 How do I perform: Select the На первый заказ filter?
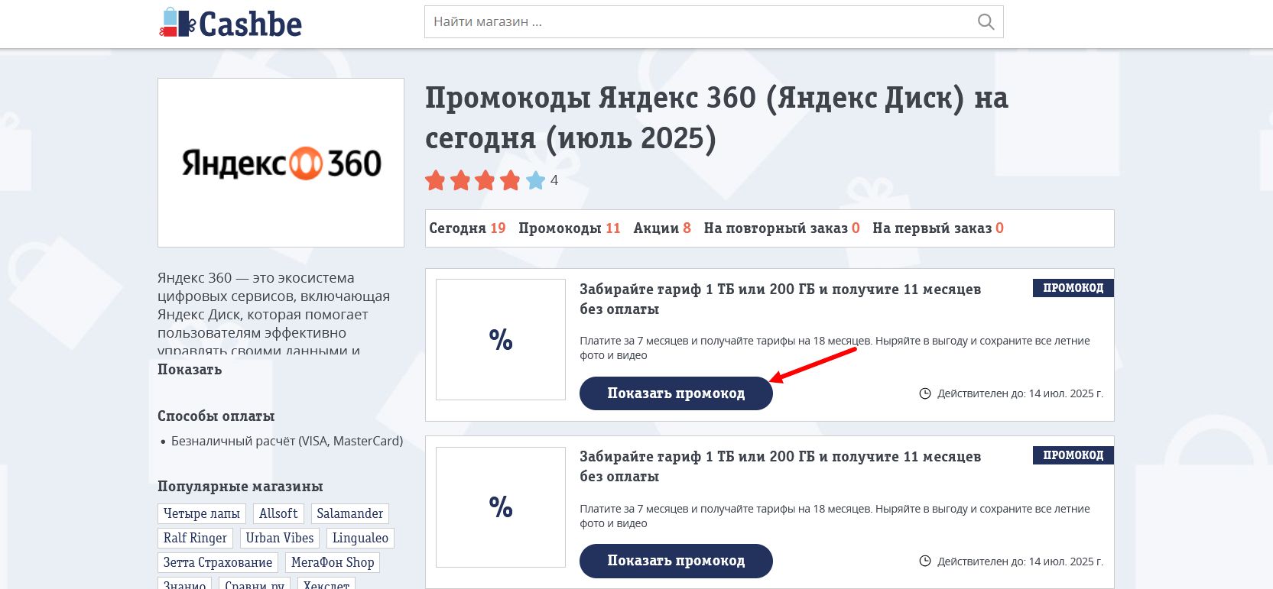pyautogui.click(x=938, y=228)
